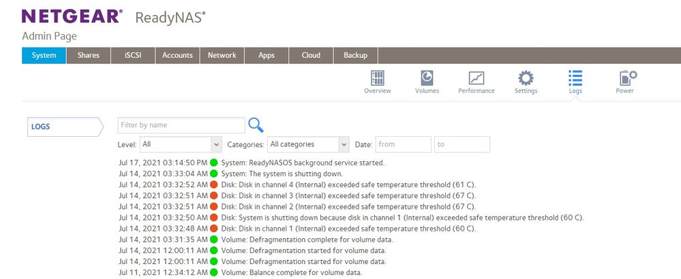Viewport: 681px width, 279px height.
Task: Click the search magnifier icon
Action: (x=256, y=125)
